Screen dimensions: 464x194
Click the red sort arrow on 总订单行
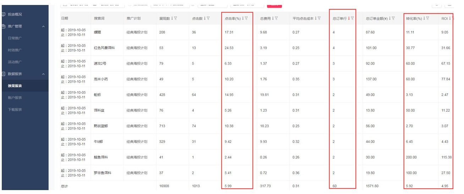349,18
